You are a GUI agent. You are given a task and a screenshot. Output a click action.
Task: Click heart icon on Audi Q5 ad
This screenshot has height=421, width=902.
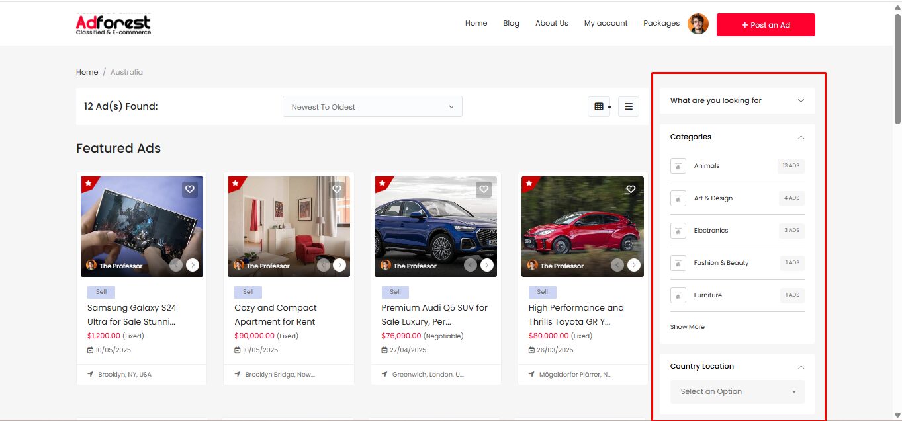[484, 190]
